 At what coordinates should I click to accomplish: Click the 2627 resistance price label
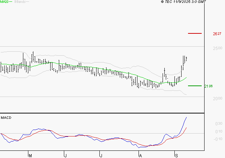217,34
